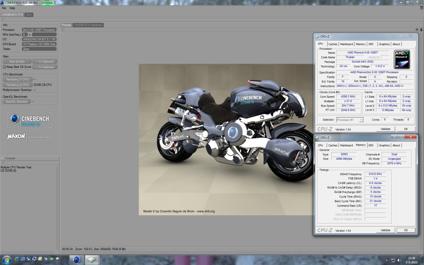424x265 pixels.
Task: Click the Code Name Thuban value
Action: pyautogui.click(x=349, y=57)
